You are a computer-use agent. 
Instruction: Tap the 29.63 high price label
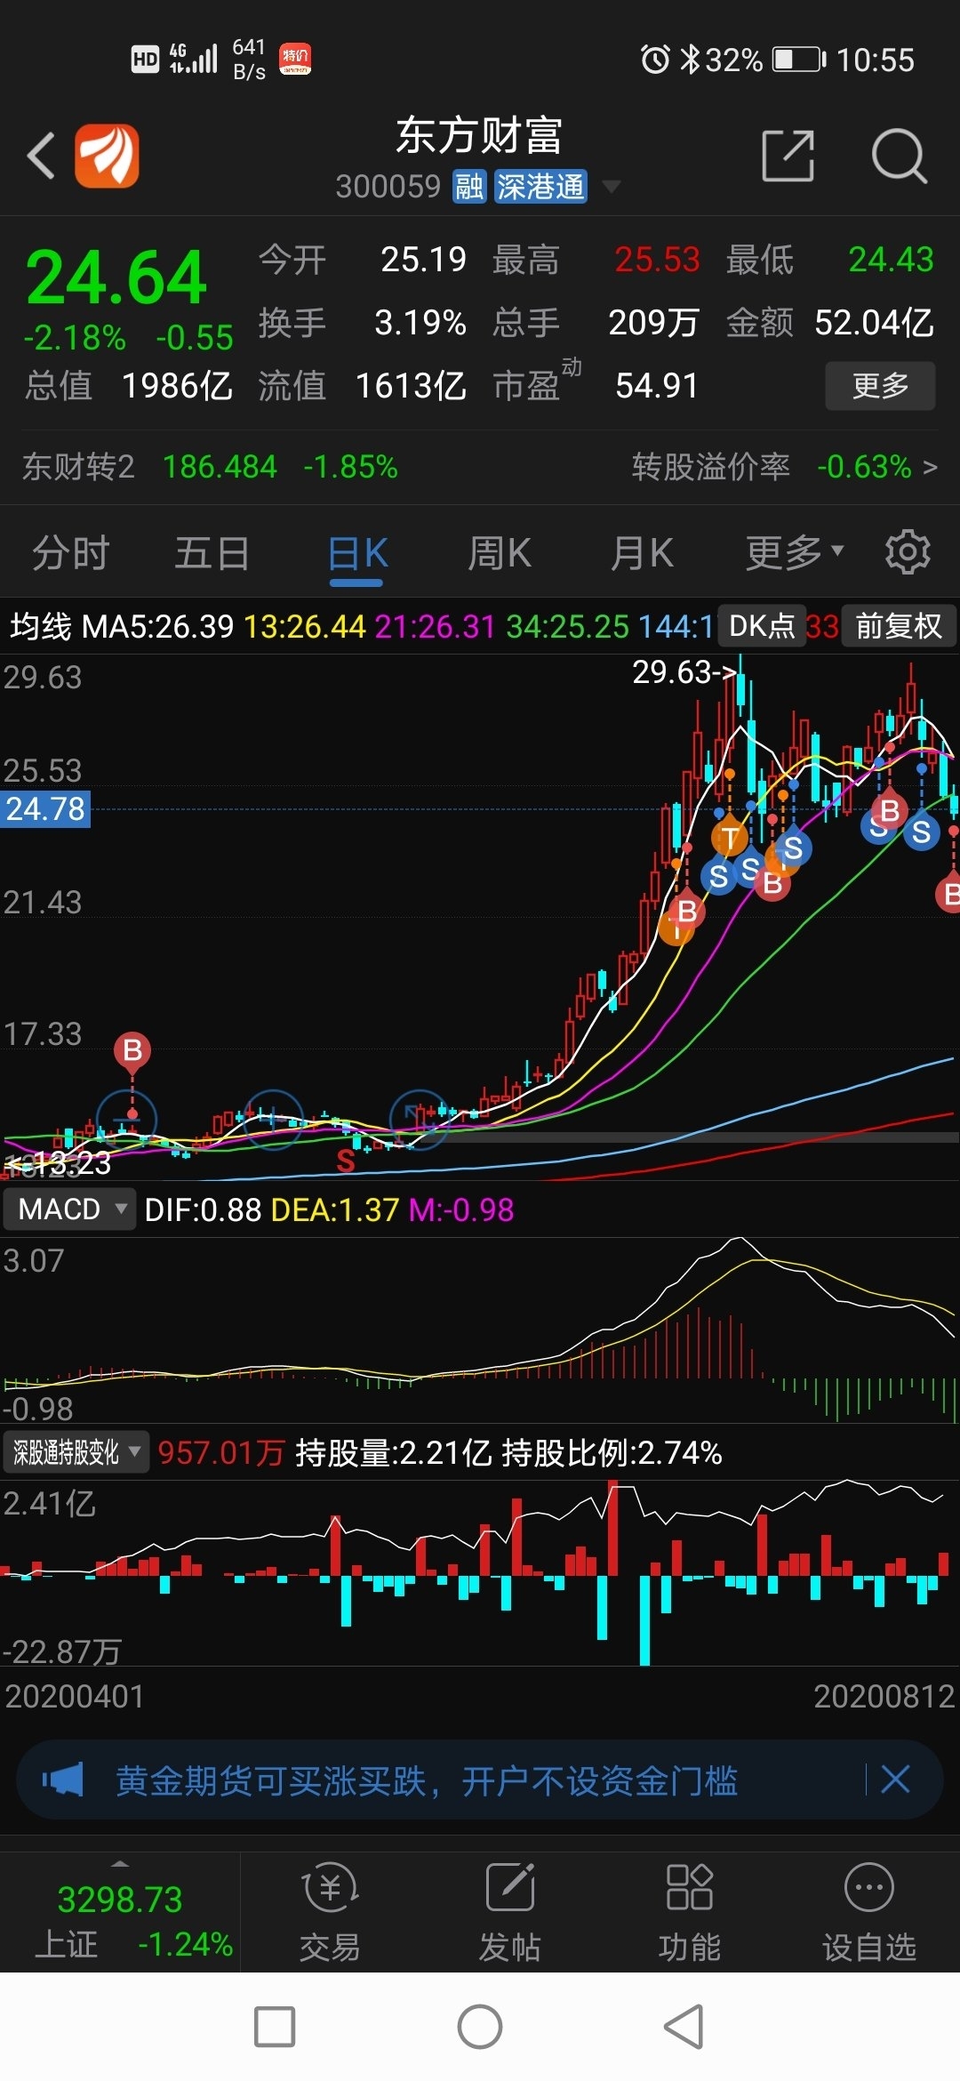(x=685, y=672)
